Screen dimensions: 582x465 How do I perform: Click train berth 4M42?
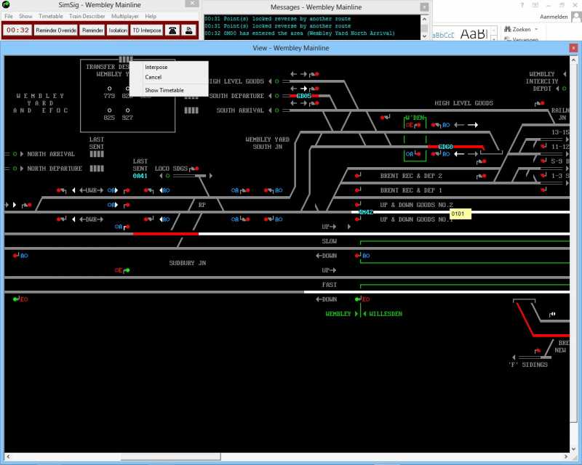point(366,212)
